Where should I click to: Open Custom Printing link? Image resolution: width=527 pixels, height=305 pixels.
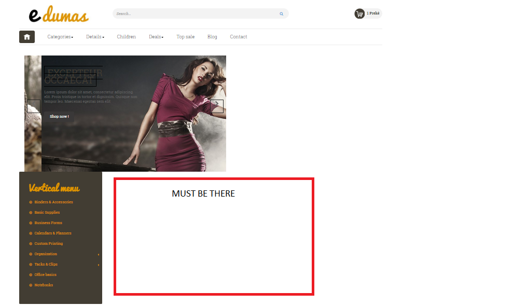[x=48, y=244]
